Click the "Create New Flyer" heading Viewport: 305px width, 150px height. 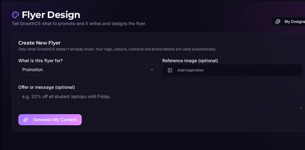39,43
